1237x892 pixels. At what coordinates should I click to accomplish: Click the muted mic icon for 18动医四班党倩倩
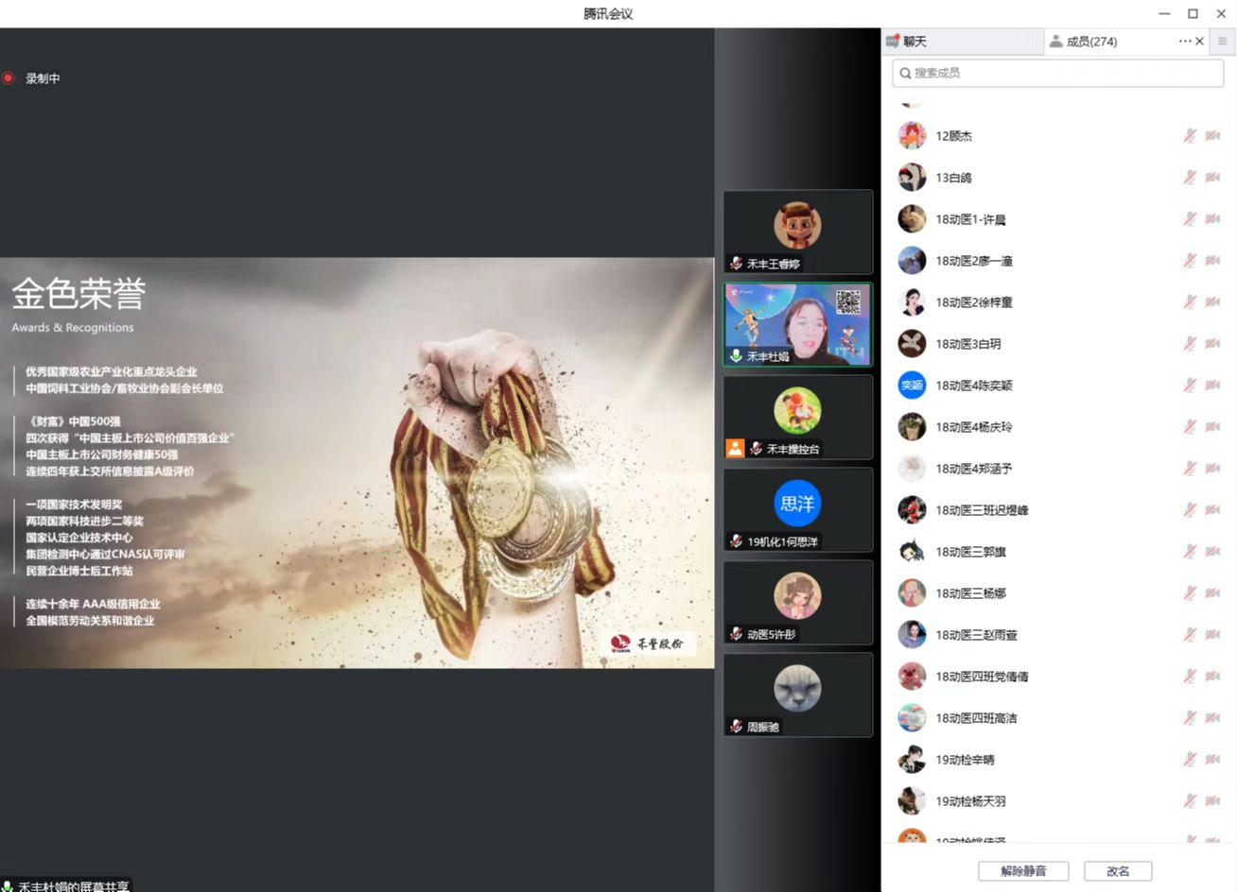[x=1190, y=677]
